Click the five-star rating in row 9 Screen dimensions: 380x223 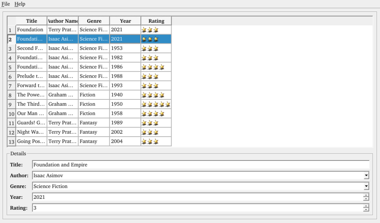[156, 104]
